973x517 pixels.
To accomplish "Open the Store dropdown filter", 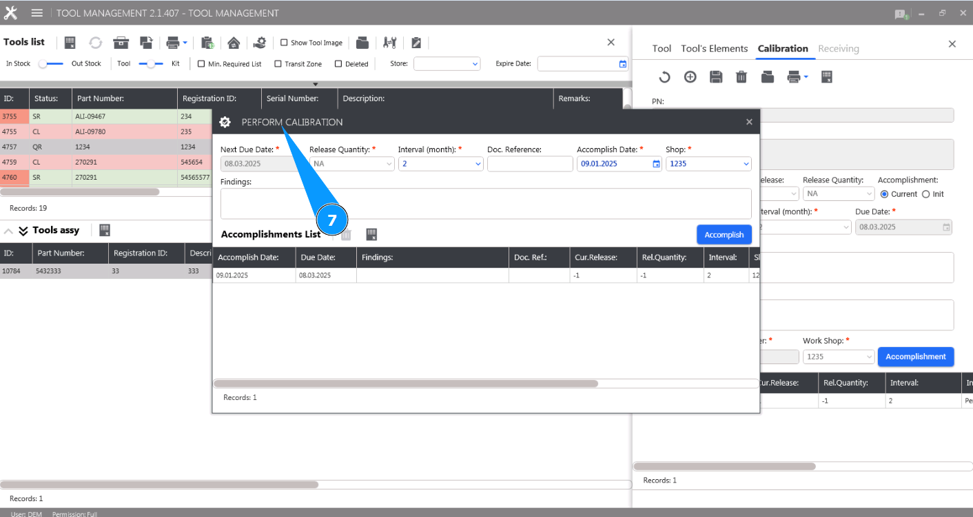I will (447, 64).
